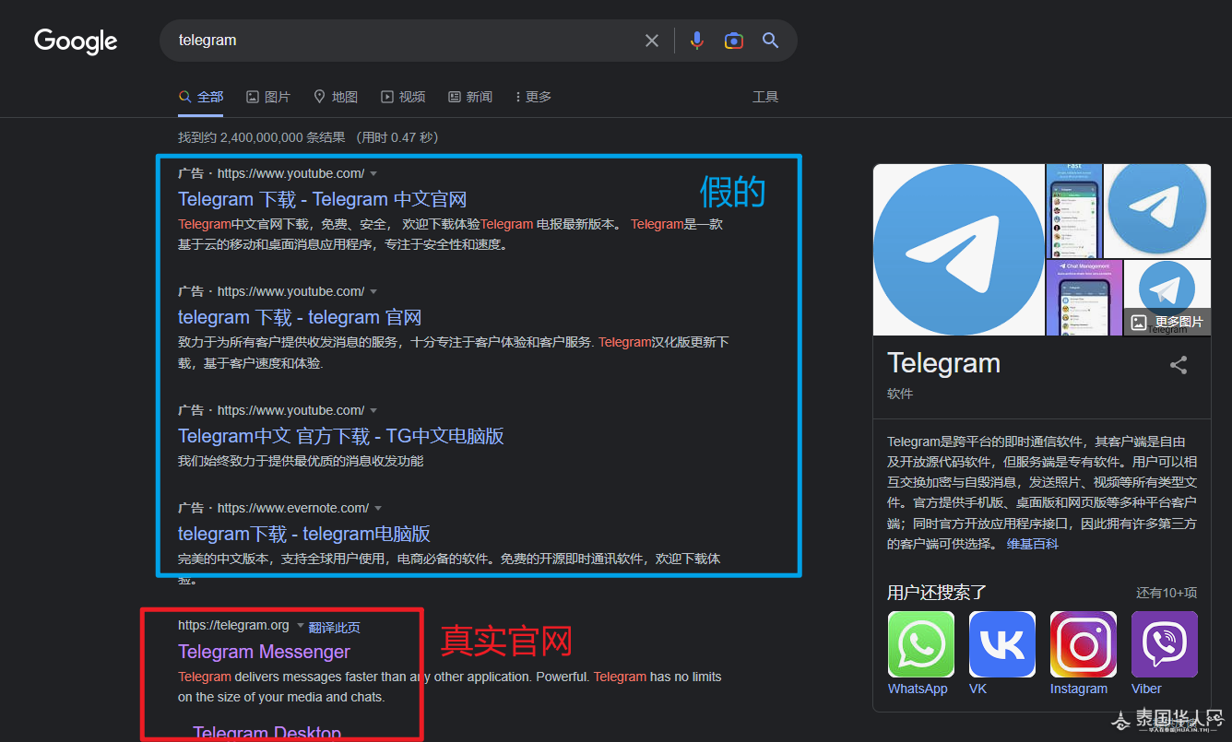The height and width of the screenshot is (742, 1232).
Task: Expand dropdown arrow beside evernote.com ad URL
Action: point(378,509)
